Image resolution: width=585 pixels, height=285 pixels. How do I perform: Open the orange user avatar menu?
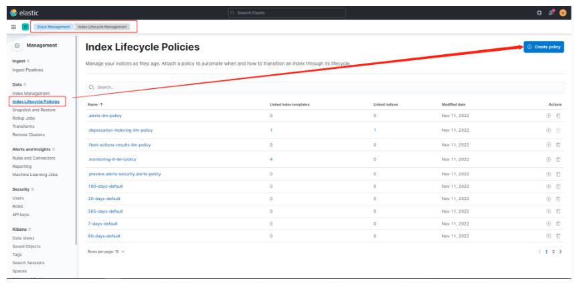point(563,13)
